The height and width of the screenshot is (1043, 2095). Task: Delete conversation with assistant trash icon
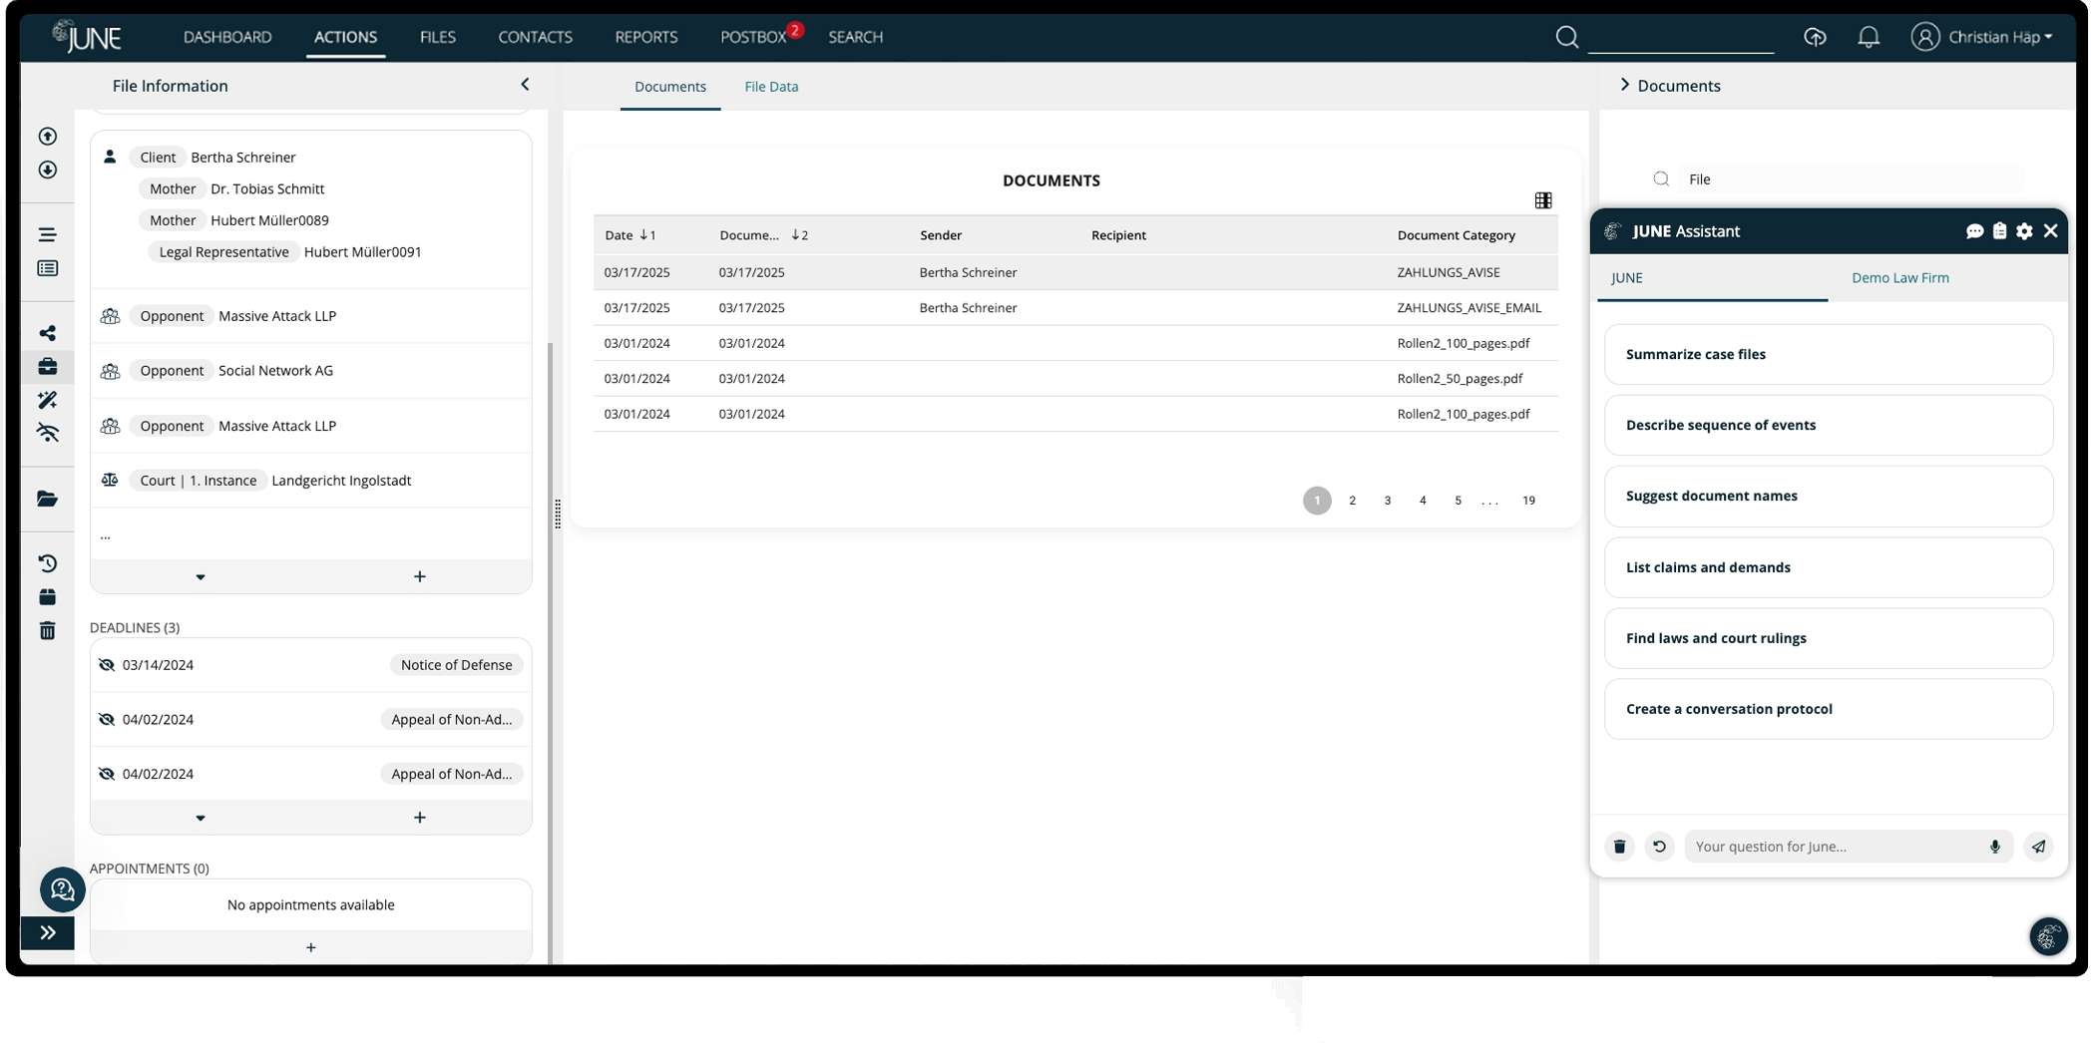point(1619,847)
